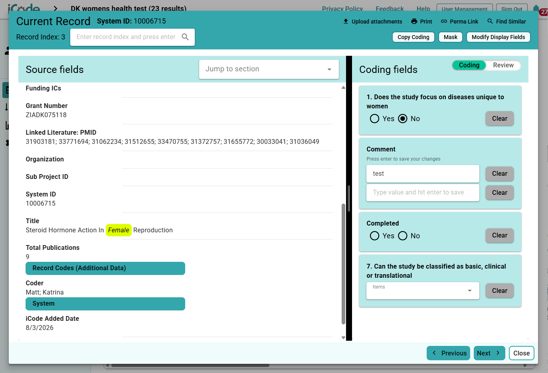Viewport: 548px width, 373px height.
Task: Expand Record Codes (Additional Data) section
Action: [x=105, y=268]
